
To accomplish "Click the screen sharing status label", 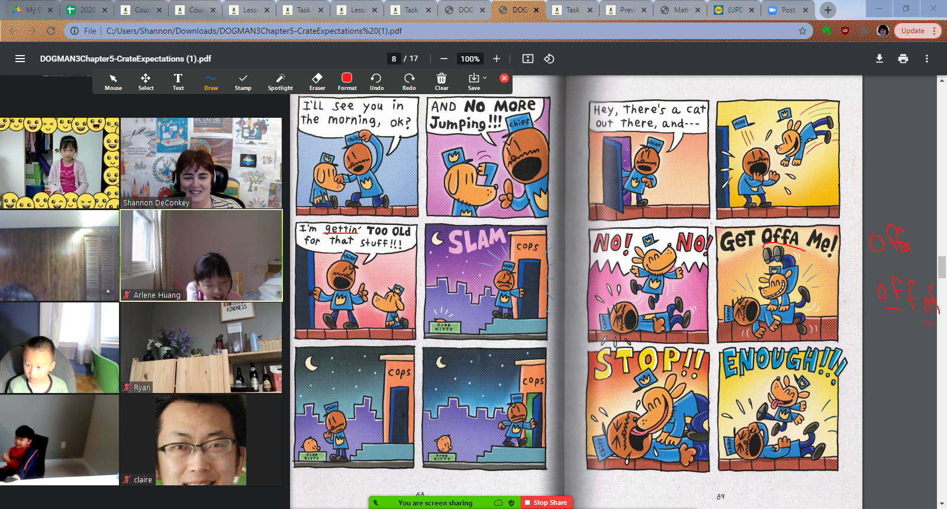I will click(435, 503).
